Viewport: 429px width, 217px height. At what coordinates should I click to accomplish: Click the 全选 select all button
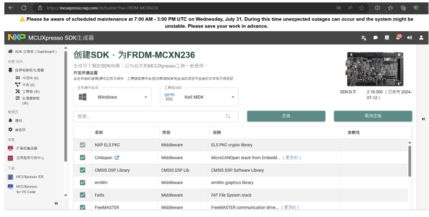pyautogui.click(x=286, y=116)
